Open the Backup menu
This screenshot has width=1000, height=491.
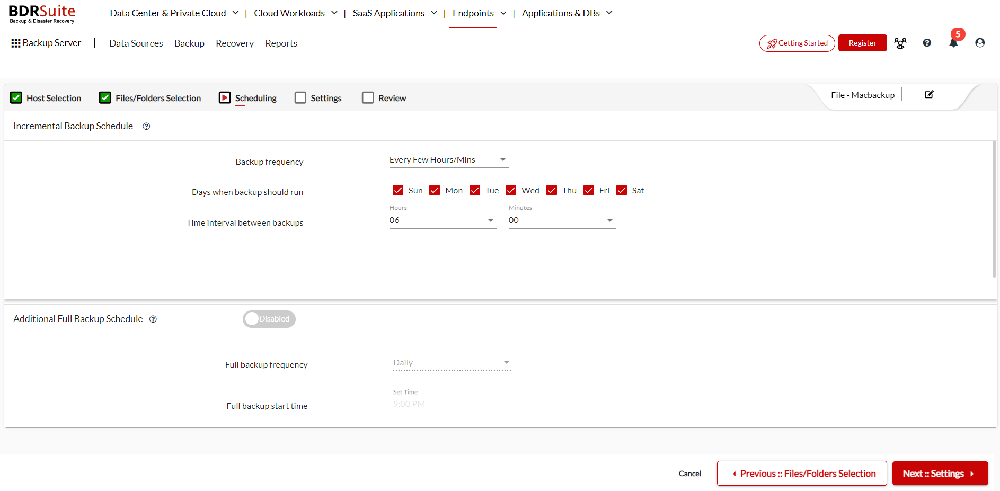click(189, 43)
